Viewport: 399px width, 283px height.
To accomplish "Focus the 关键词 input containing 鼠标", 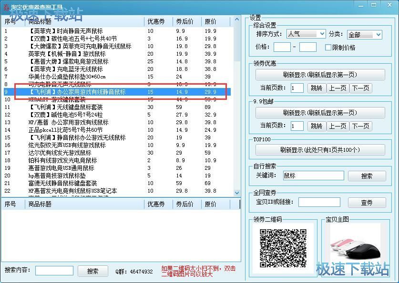I will (313, 176).
